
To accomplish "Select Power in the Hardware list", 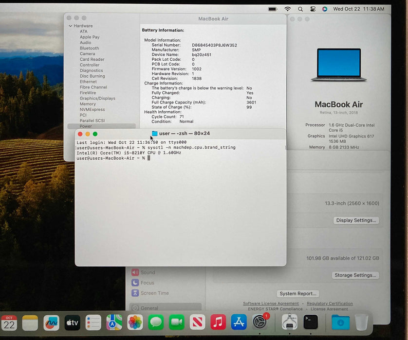I will click(x=86, y=126).
